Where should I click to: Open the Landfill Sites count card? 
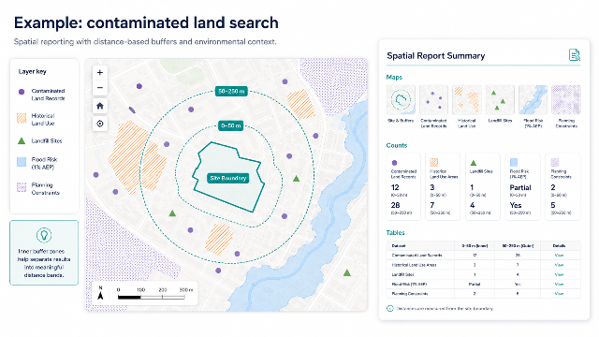point(483,187)
